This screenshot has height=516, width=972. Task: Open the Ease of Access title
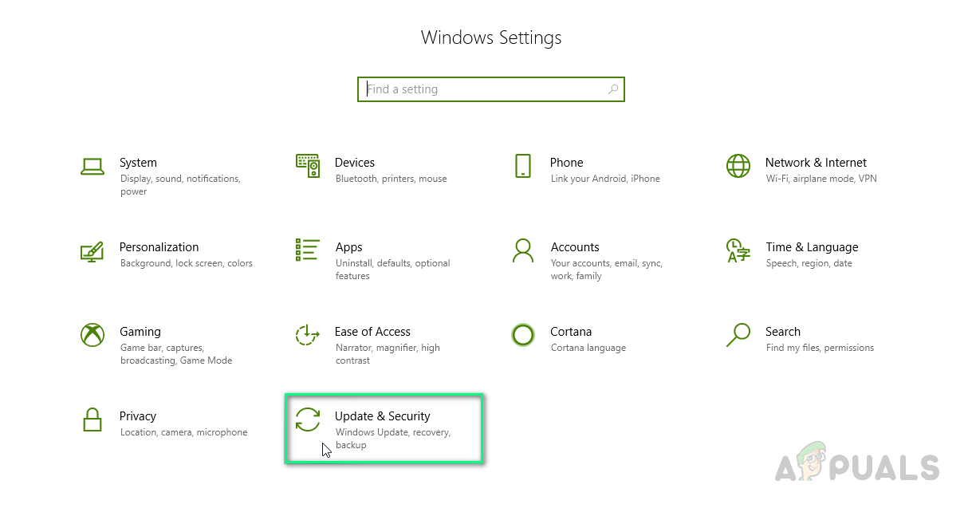pyautogui.click(x=372, y=332)
